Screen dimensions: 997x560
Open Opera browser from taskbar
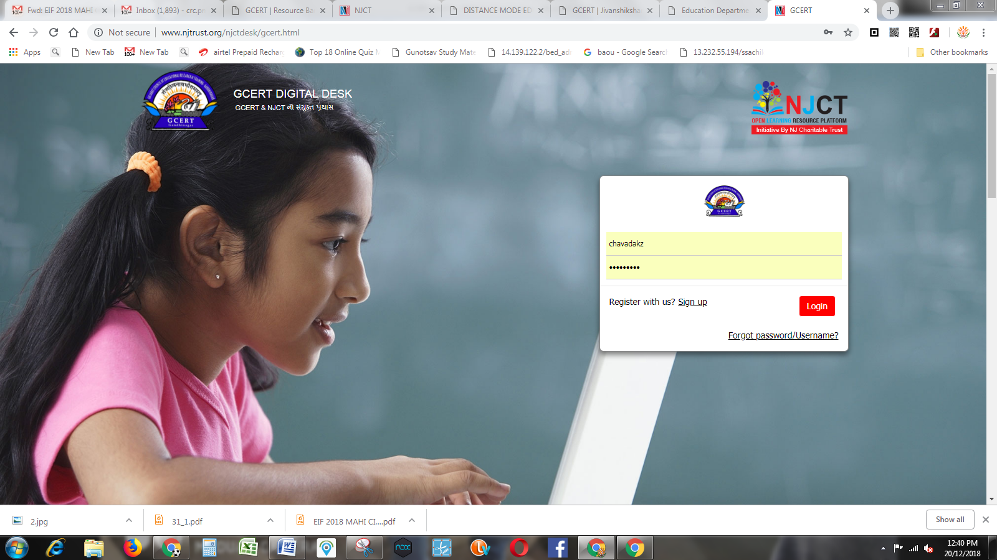coord(519,548)
